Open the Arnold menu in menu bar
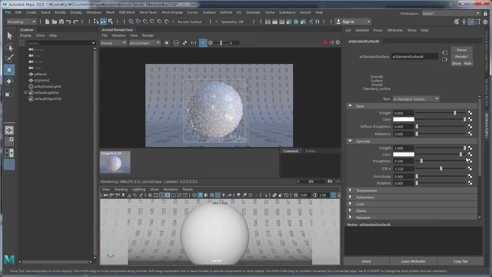Image resolution: width=492 pixels, height=277 pixels. pos(305,12)
